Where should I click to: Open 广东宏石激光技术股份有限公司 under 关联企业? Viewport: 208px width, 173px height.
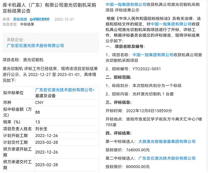tap(35, 45)
